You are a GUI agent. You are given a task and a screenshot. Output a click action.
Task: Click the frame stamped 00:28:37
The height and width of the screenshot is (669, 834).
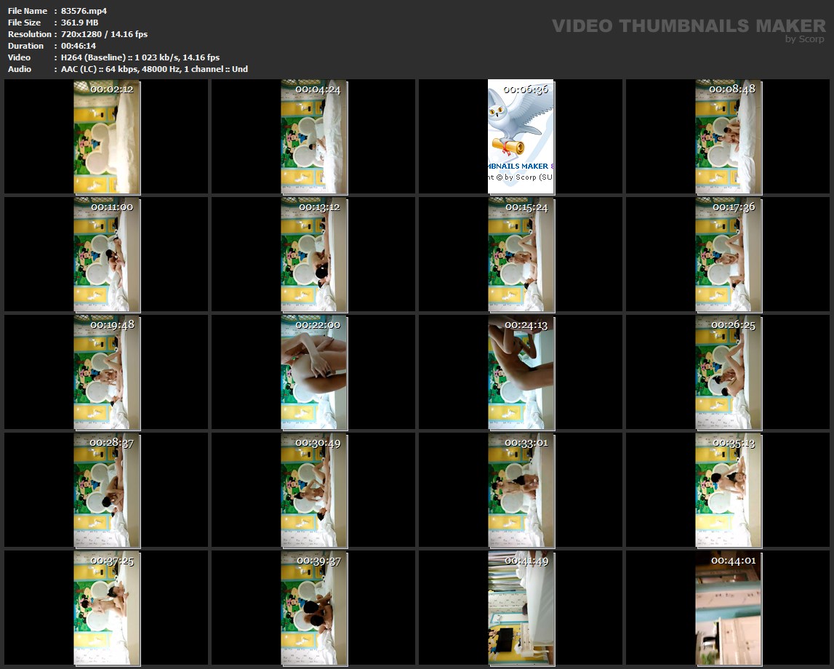pyautogui.click(x=106, y=490)
